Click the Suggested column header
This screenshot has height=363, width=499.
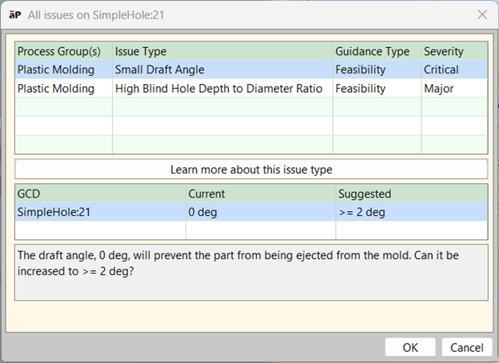point(411,193)
